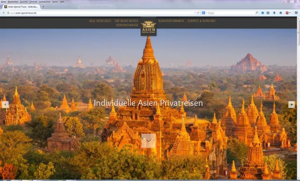Go to the browser home page icon
Viewport: 300px width, 181px height.
(x=280, y=13)
